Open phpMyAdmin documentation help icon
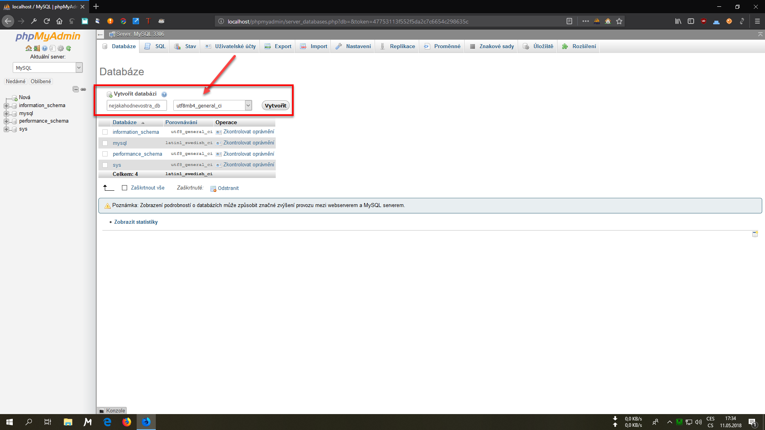Screen dimensions: 765x430 point(45,48)
